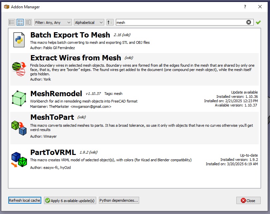
Task: Apply 6 available updates
Action: tap(70, 200)
